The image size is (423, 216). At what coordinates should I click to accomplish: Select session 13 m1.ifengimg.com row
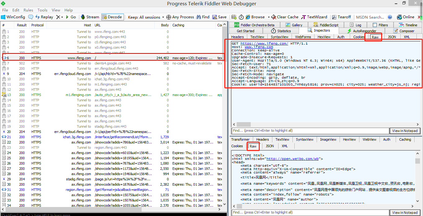(x=112, y=95)
